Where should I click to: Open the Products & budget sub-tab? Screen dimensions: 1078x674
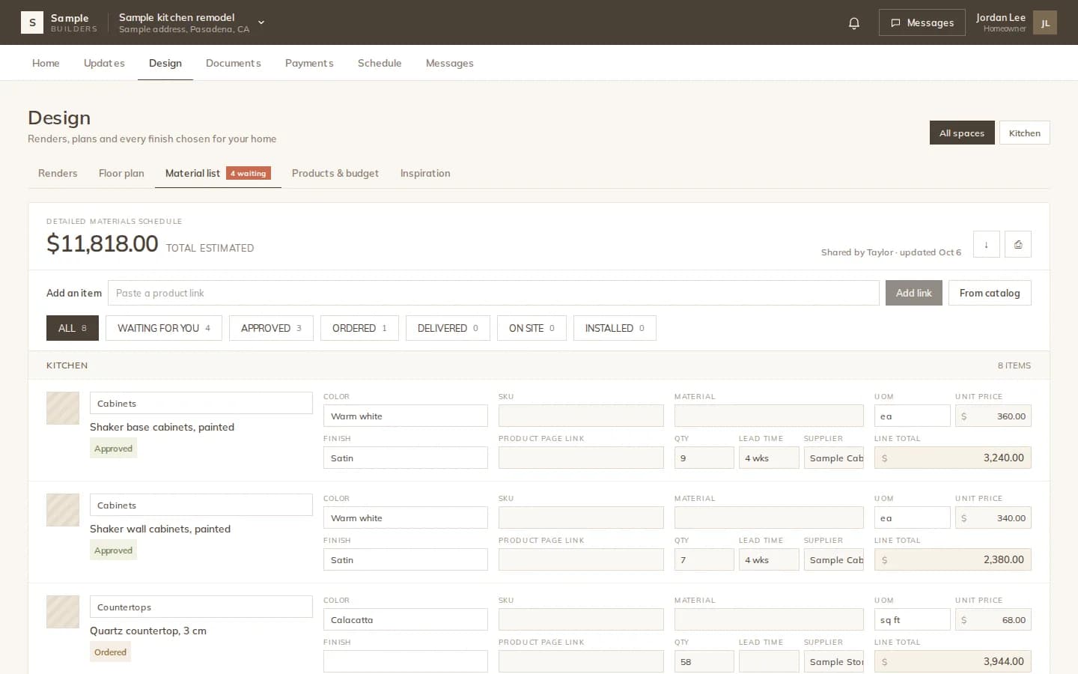335,173
